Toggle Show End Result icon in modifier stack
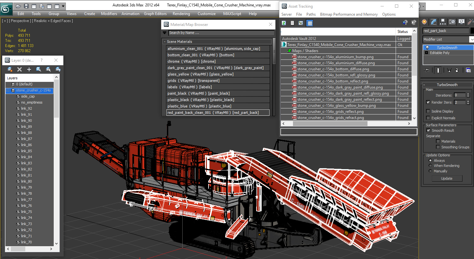 (x=438, y=70)
